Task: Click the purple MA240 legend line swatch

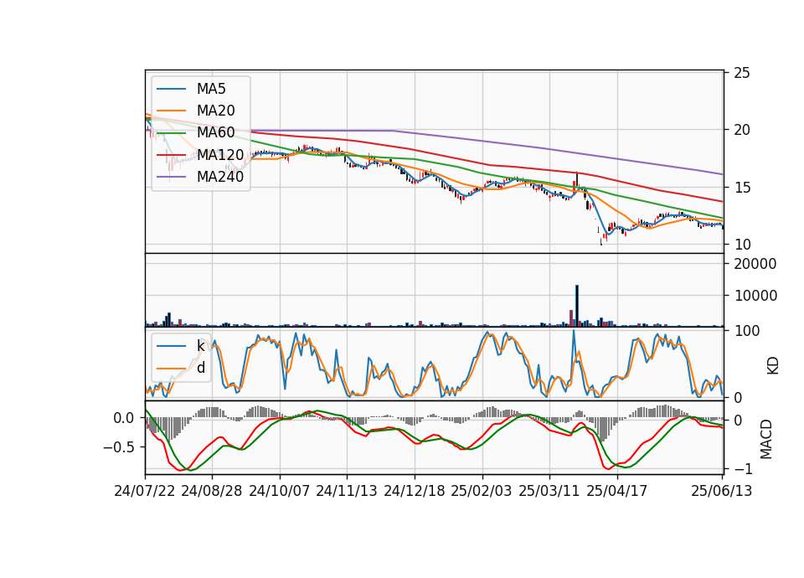Action: (x=171, y=177)
